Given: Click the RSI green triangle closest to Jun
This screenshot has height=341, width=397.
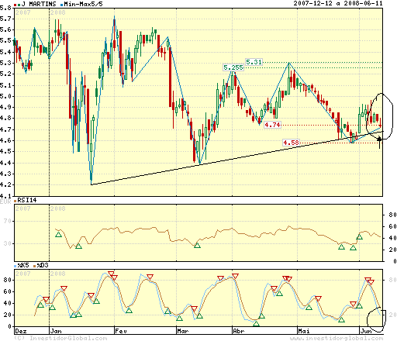Looking at the screenshot, I should (360, 237).
